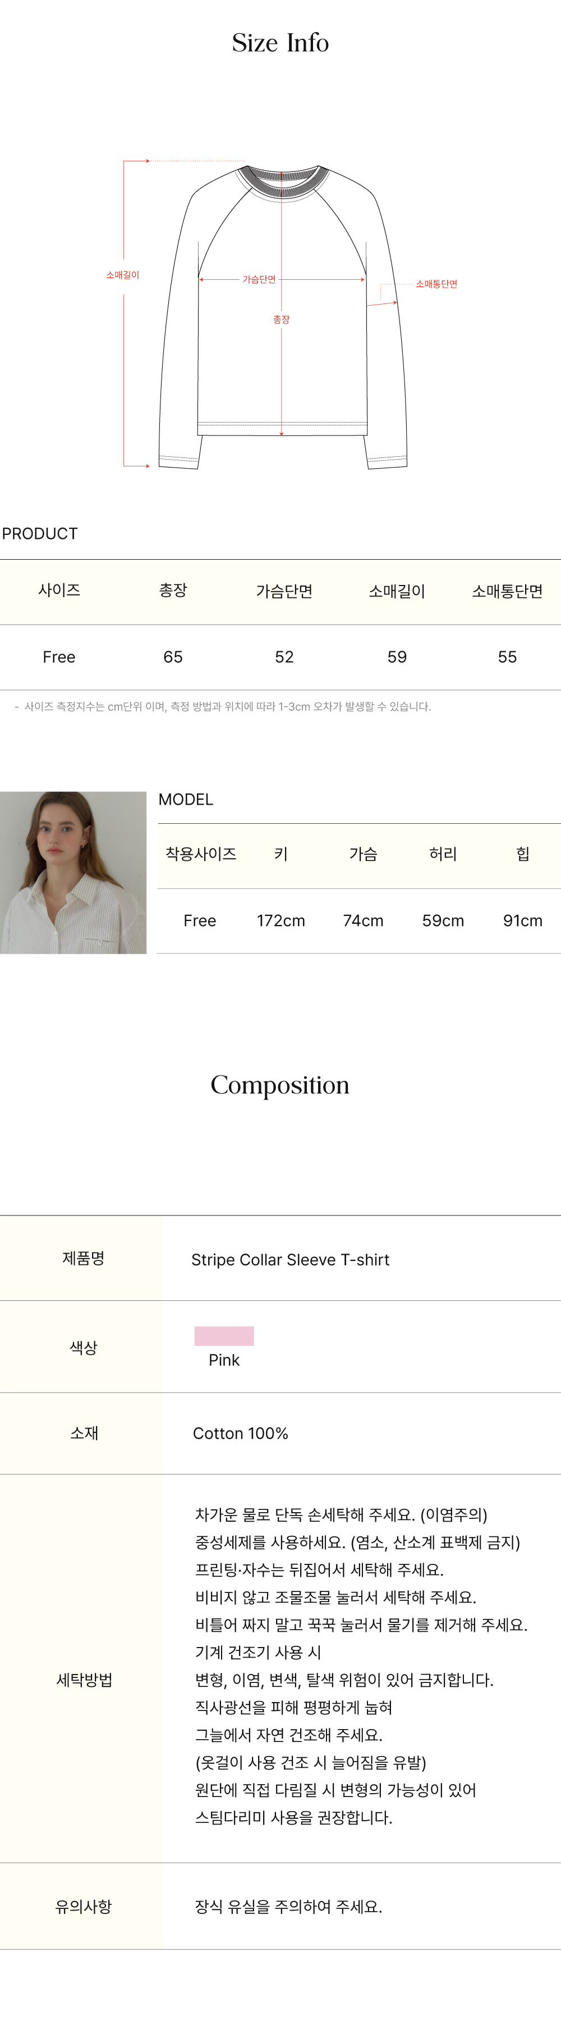
Task: Click the model height 172cm value
Action: pyautogui.click(x=280, y=920)
